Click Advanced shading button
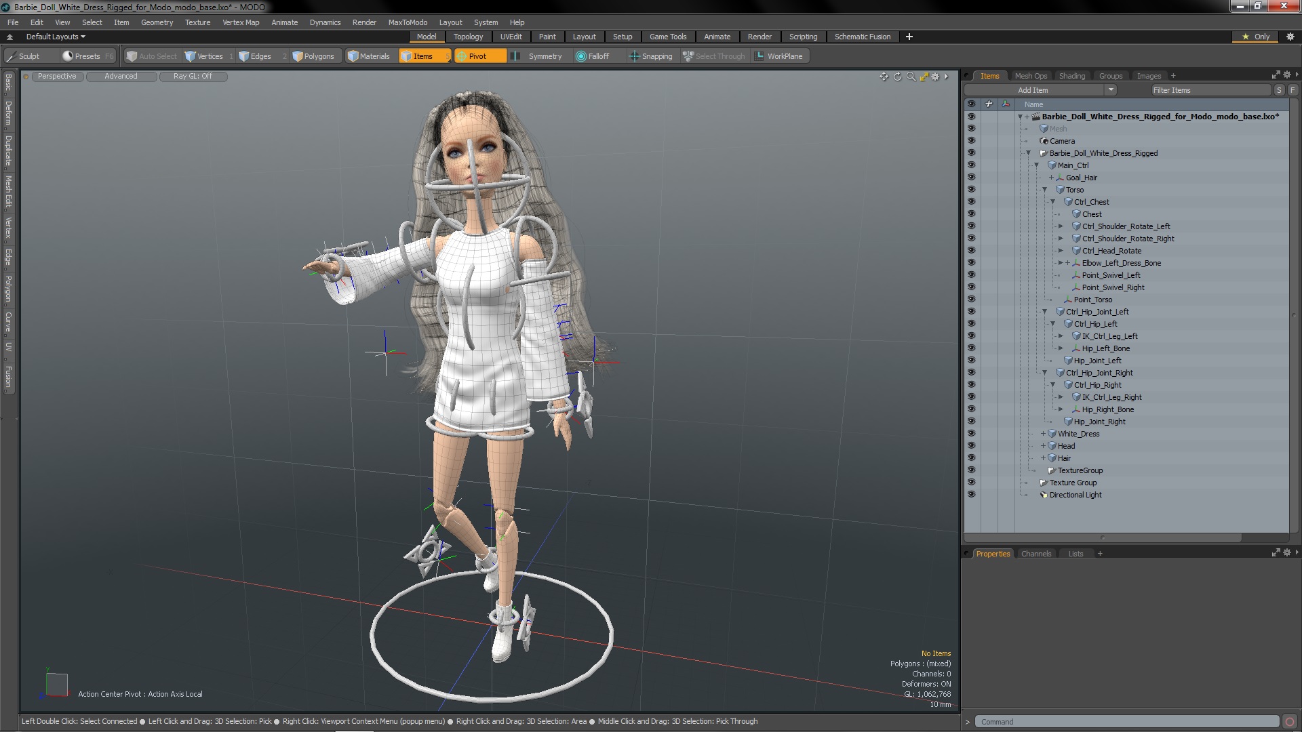 coord(121,77)
